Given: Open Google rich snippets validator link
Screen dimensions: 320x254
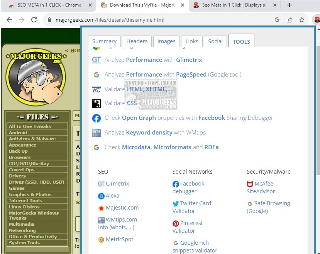Looking at the screenshot, I should click(x=195, y=247).
